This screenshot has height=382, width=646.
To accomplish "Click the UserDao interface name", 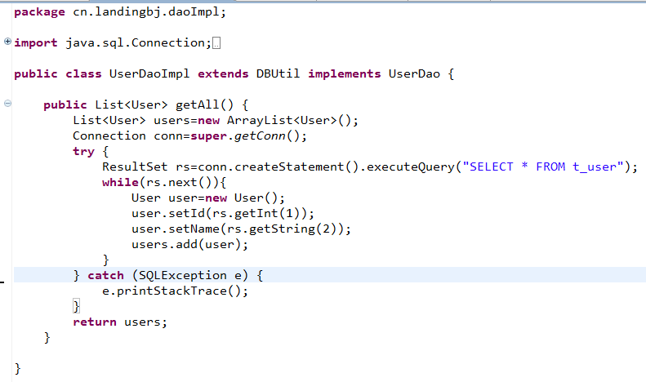I will coord(414,73).
